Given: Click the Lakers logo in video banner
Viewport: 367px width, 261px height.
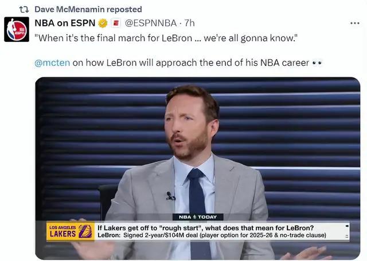Looking at the screenshot, I should coord(85,231).
